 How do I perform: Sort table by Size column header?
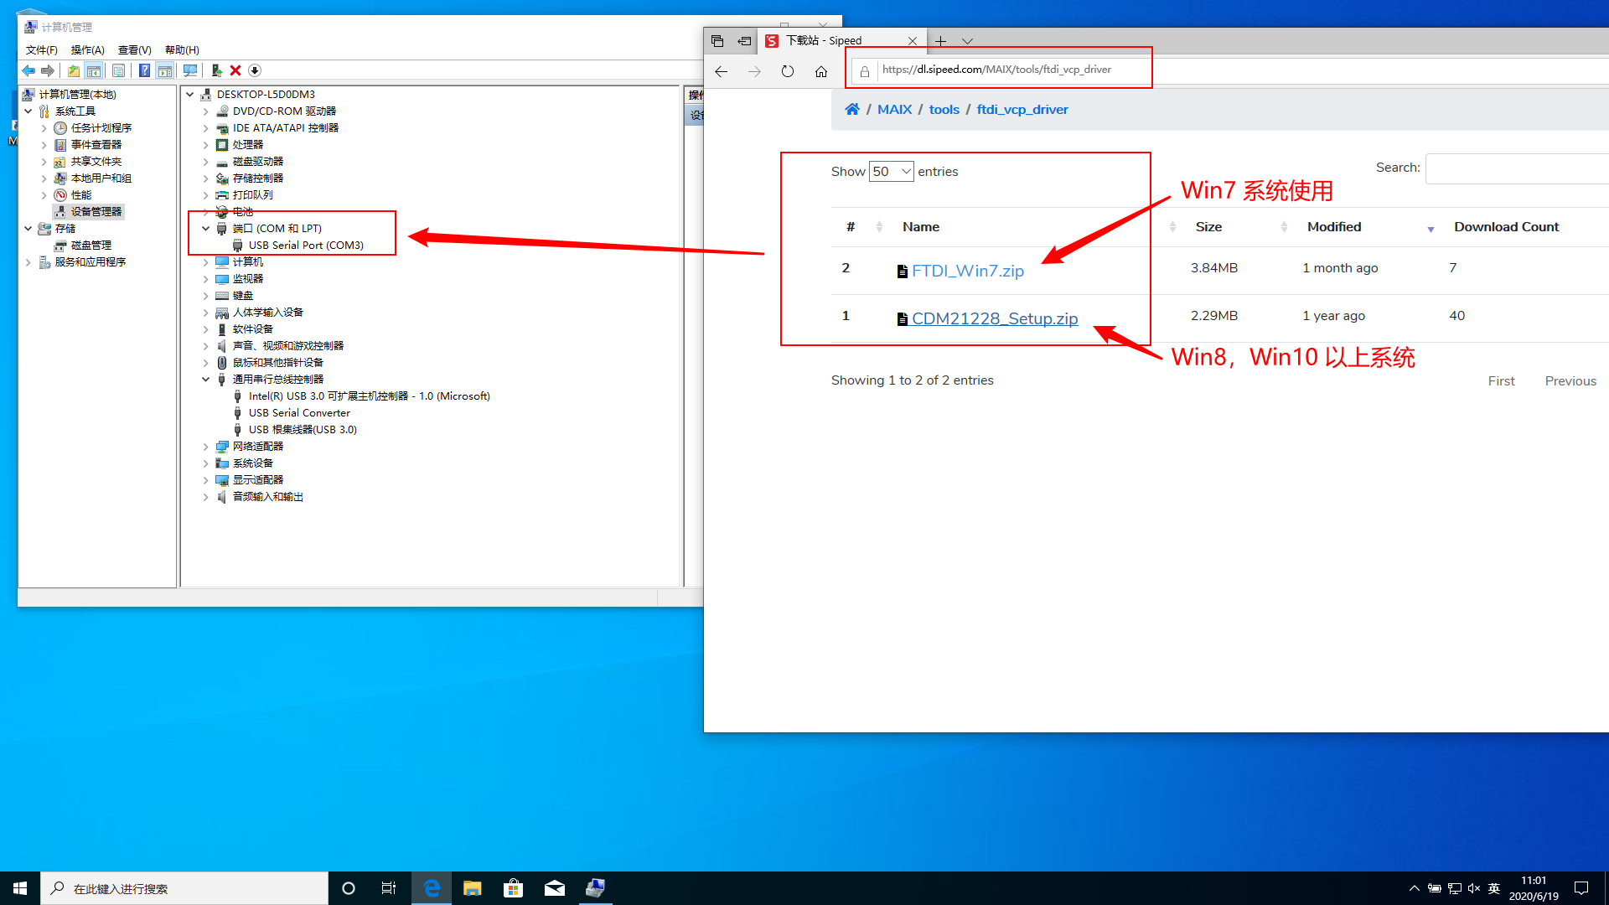tap(1208, 227)
